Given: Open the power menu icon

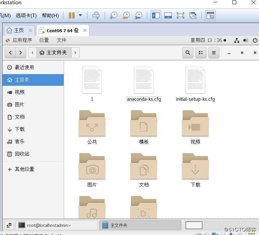Looking at the screenshot, I should [255, 40].
